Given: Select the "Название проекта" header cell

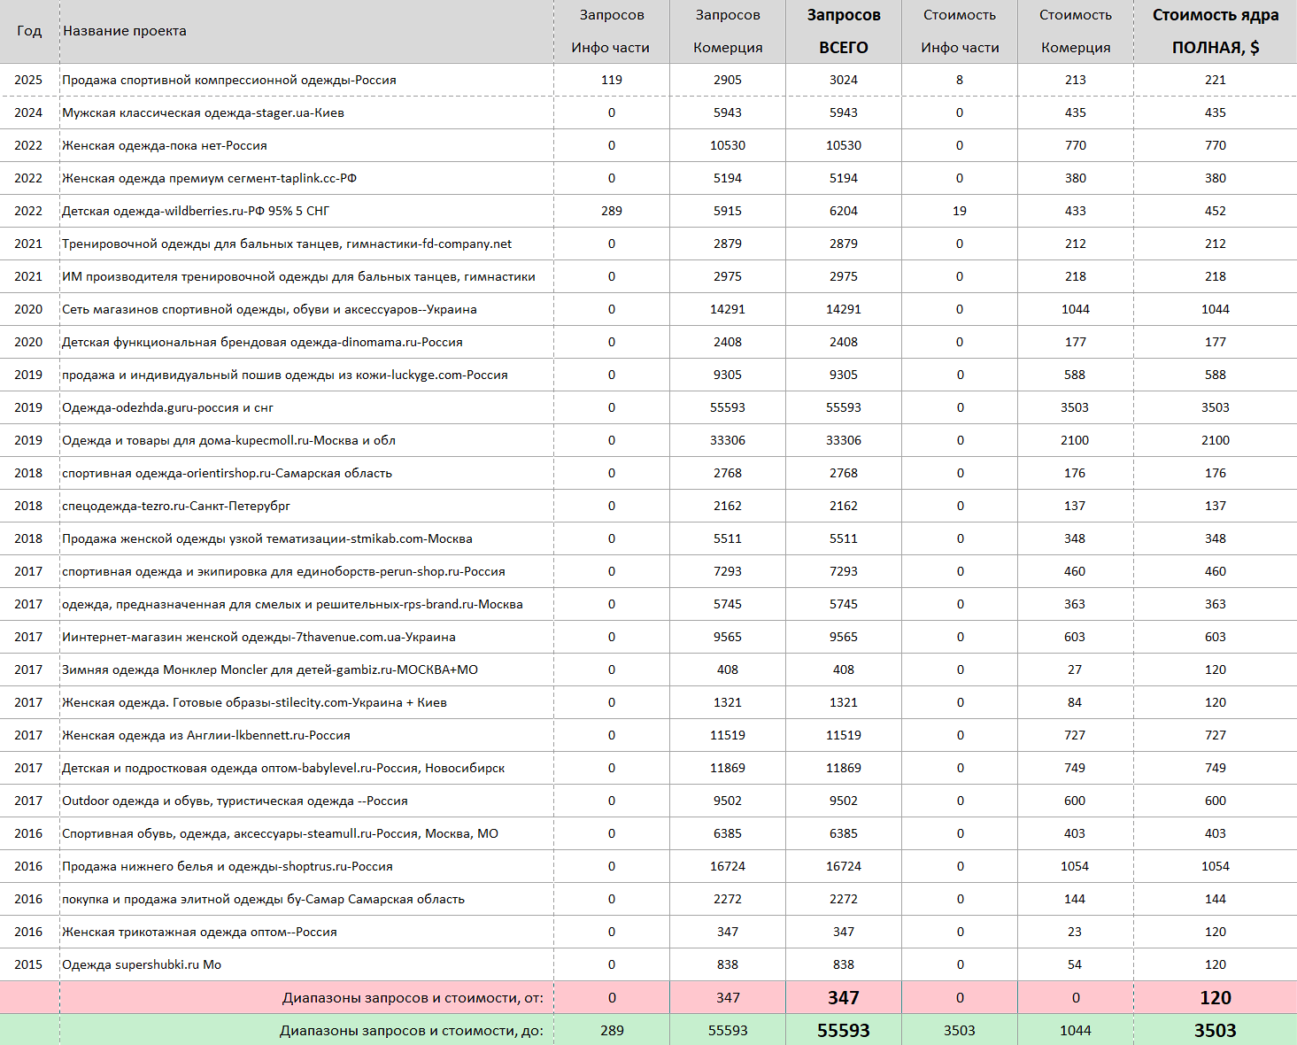Looking at the screenshot, I should pos(125,31).
